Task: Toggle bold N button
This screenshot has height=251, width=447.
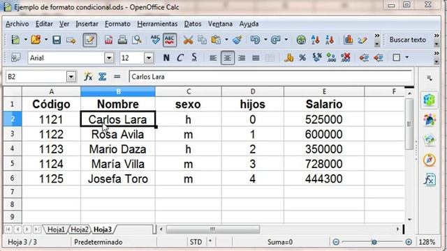Action: point(166,58)
